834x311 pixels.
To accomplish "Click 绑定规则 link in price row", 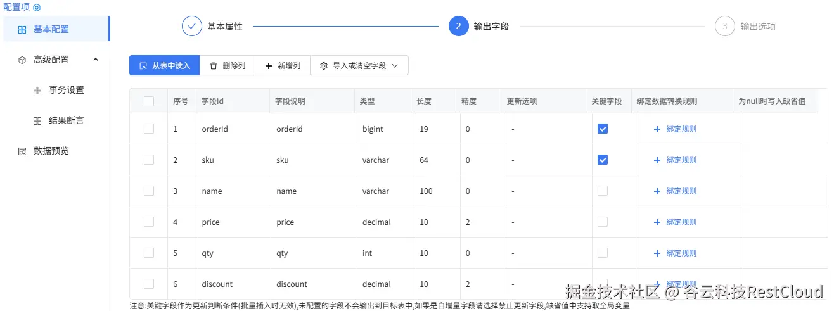I will (681, 222).
